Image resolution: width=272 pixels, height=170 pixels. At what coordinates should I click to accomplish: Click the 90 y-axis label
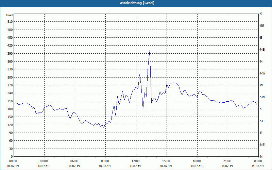coord(11,133)
